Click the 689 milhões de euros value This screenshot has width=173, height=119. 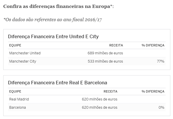pyautogui.click(x=105, y=53)
